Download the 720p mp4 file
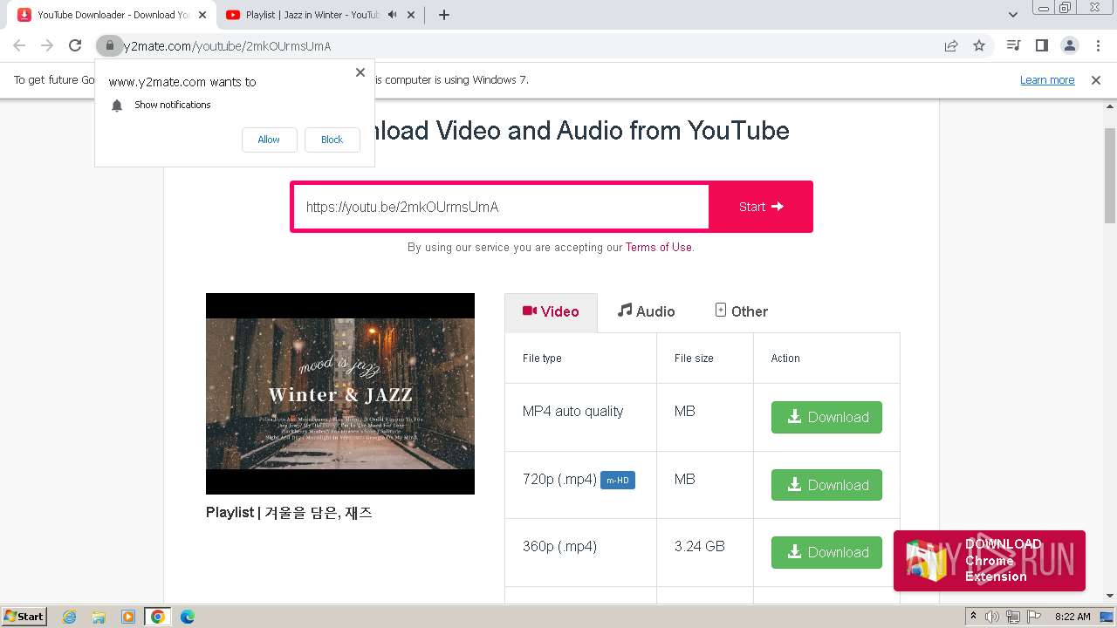Image resolution: width=1117 pixels, height=628 pixels. pyautogui.click(x=826, y=485)
